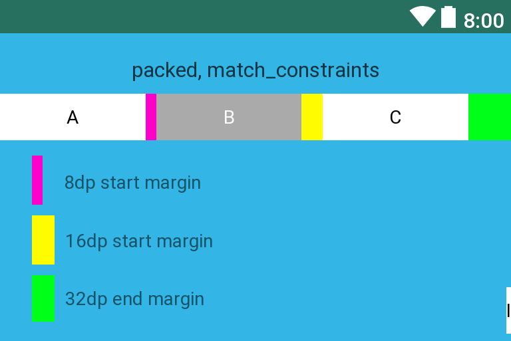
Task: Click the packed, match_constraints title
Action: [x=255, y=70]
